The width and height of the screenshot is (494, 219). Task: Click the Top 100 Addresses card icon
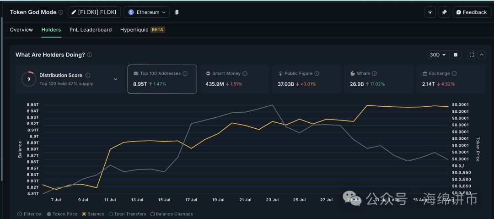pyautogui.click(x=136, y=73)
